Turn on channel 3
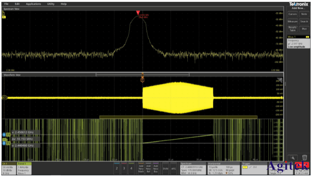 [124, 168]
